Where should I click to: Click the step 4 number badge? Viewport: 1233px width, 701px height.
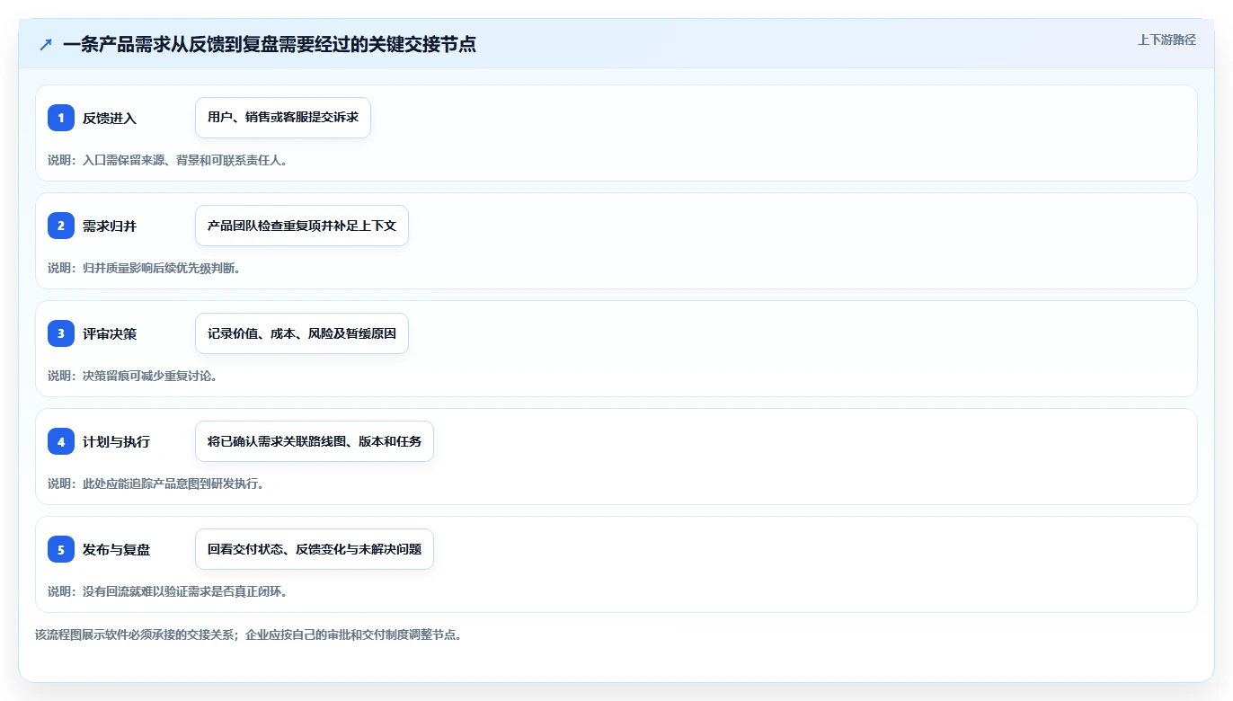coord(61,441)
